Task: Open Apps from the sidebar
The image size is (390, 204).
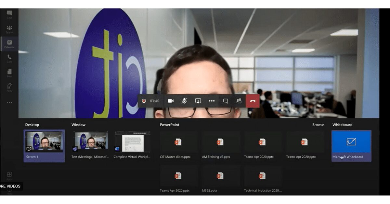Action: (9, 175)
